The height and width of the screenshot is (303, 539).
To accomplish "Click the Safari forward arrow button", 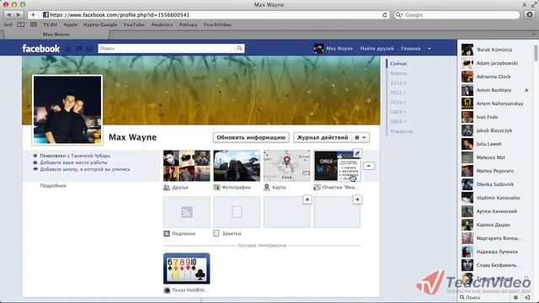I will coord(19,15).
